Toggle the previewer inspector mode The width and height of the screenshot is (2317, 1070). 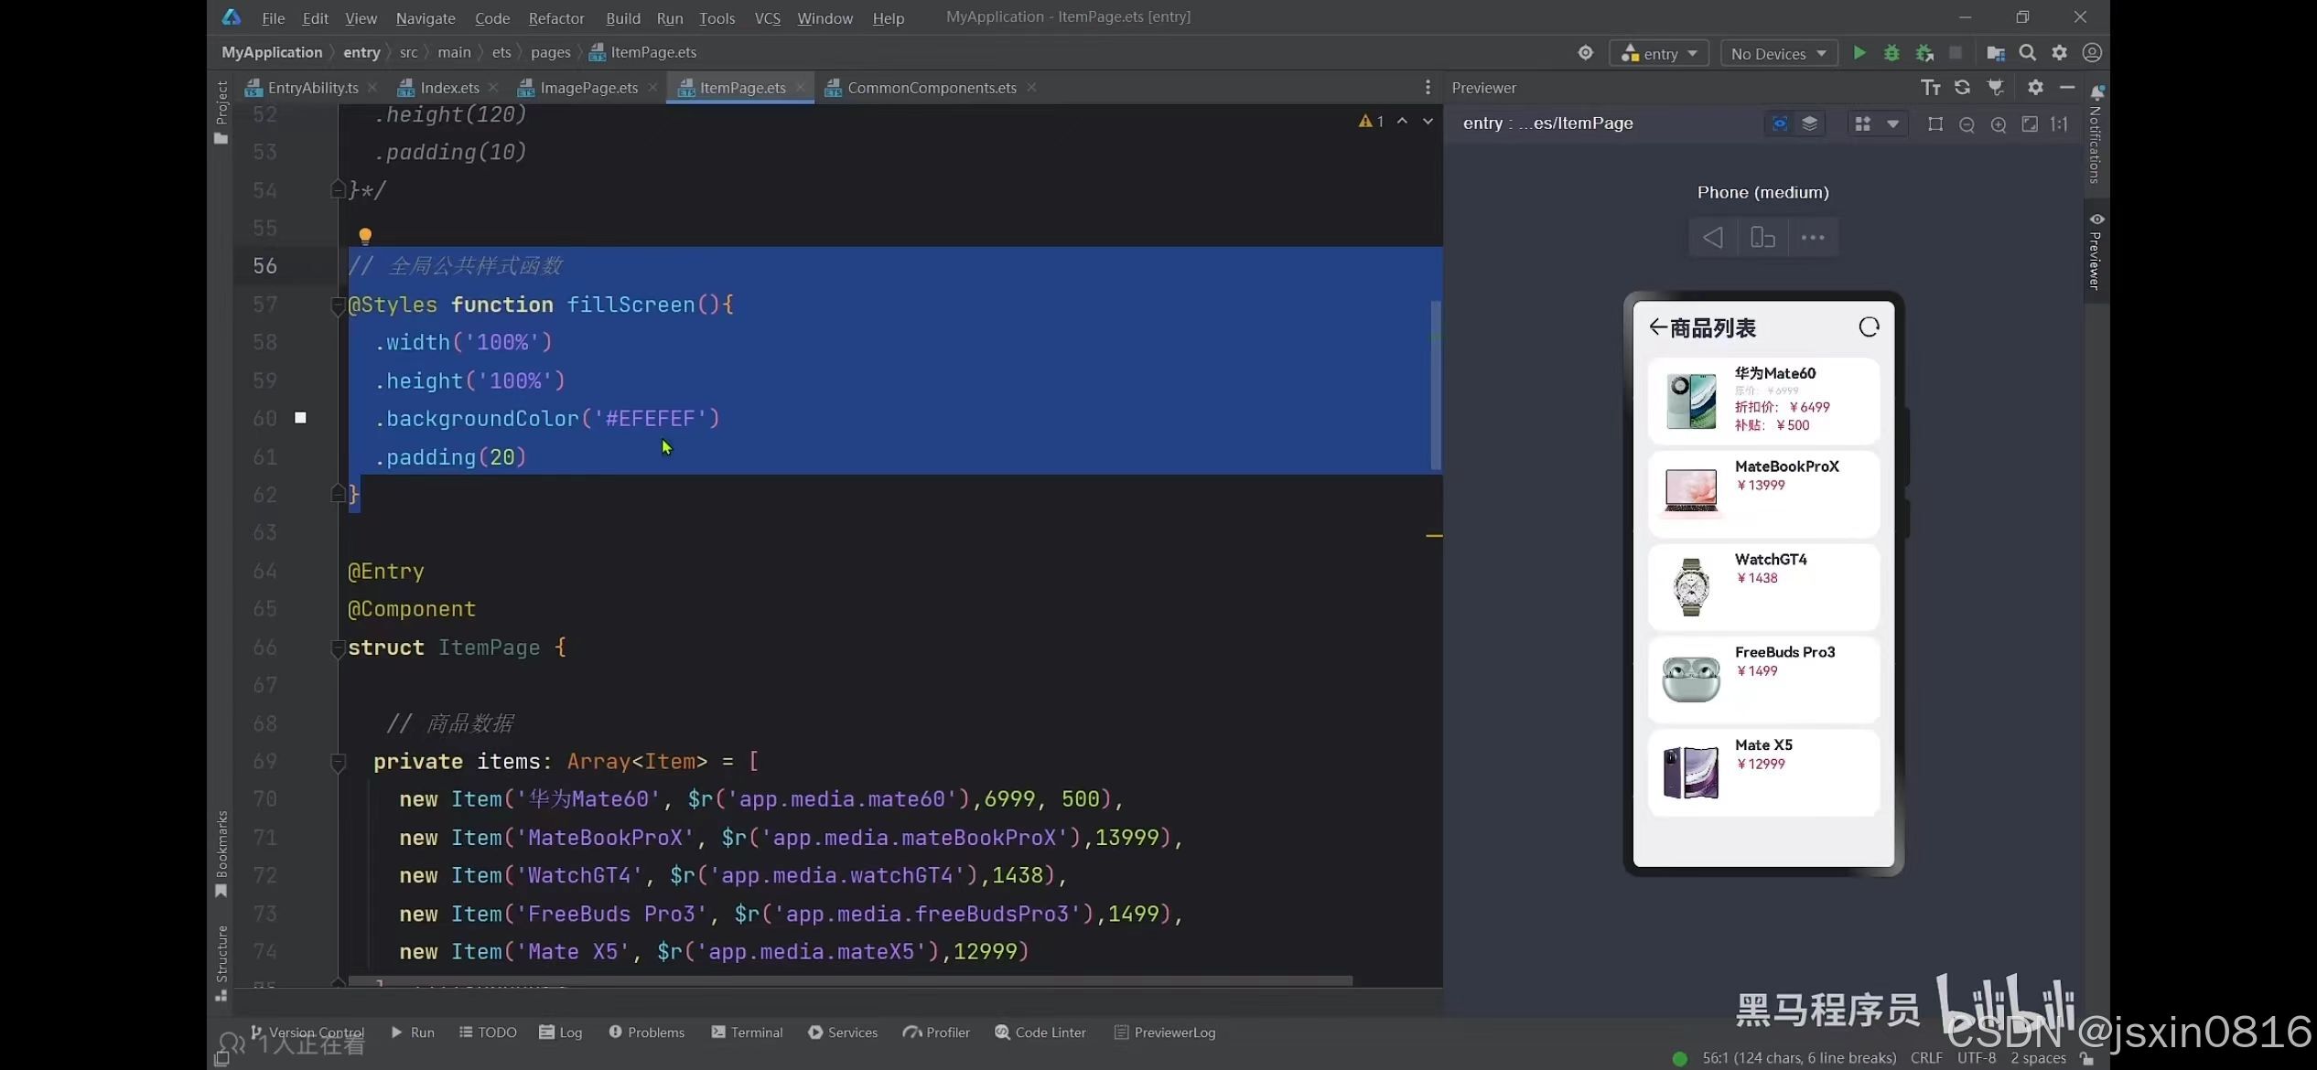pos(1779,124)
